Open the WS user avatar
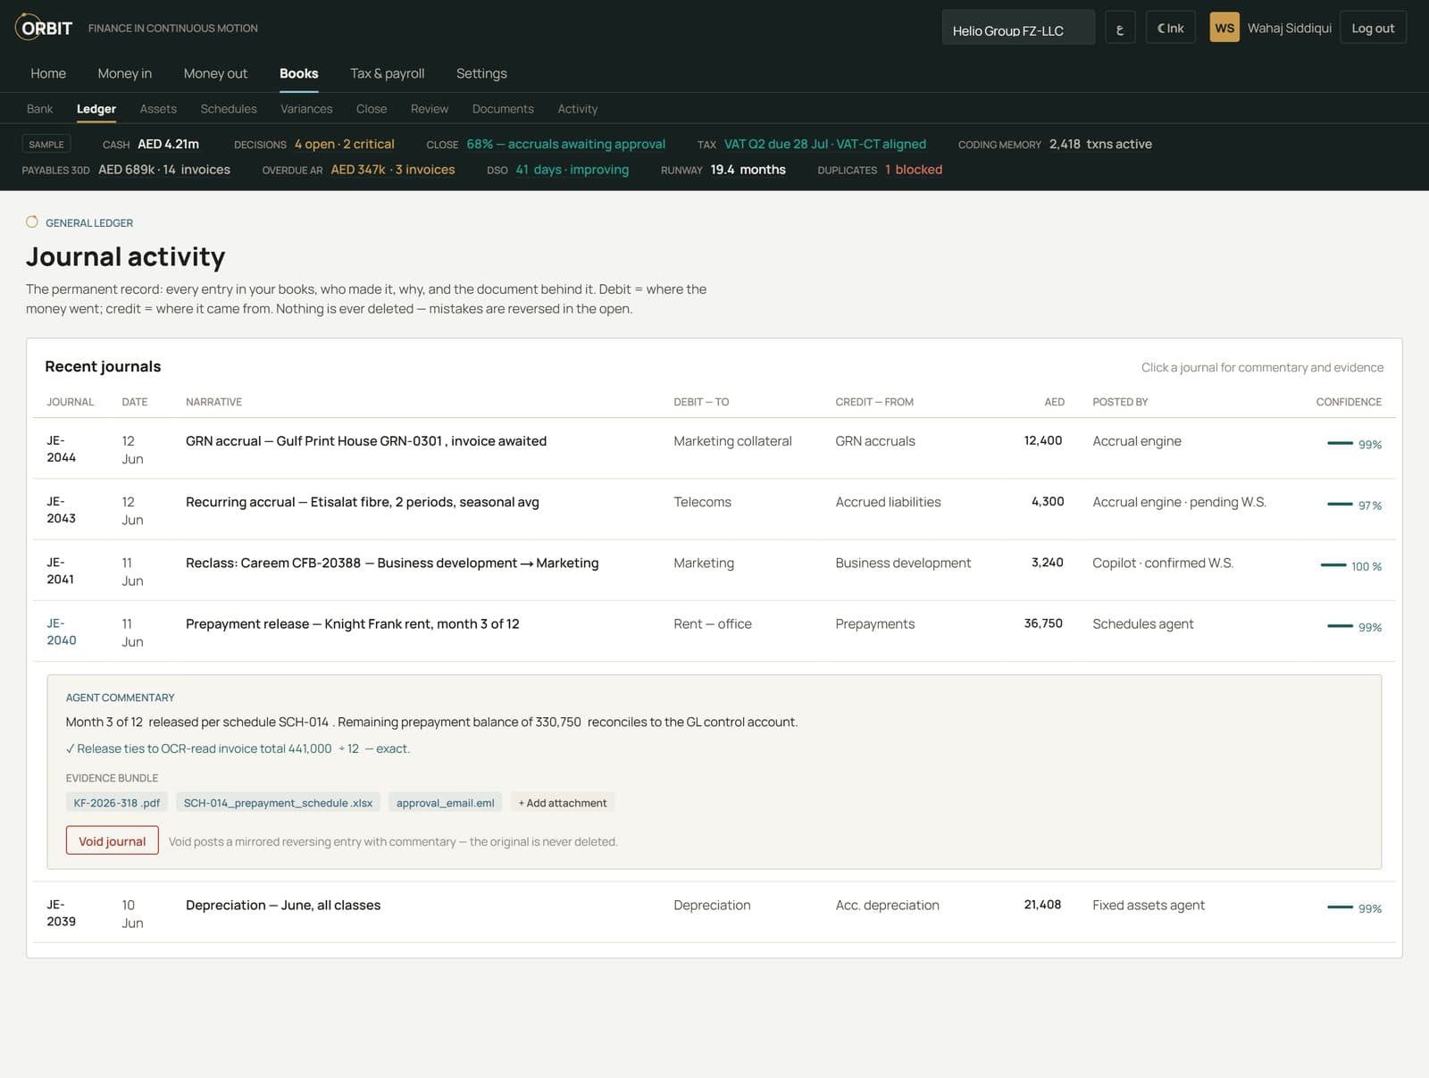Viewport: 1429px width, 1078px height. click(x=1224, y=28)
